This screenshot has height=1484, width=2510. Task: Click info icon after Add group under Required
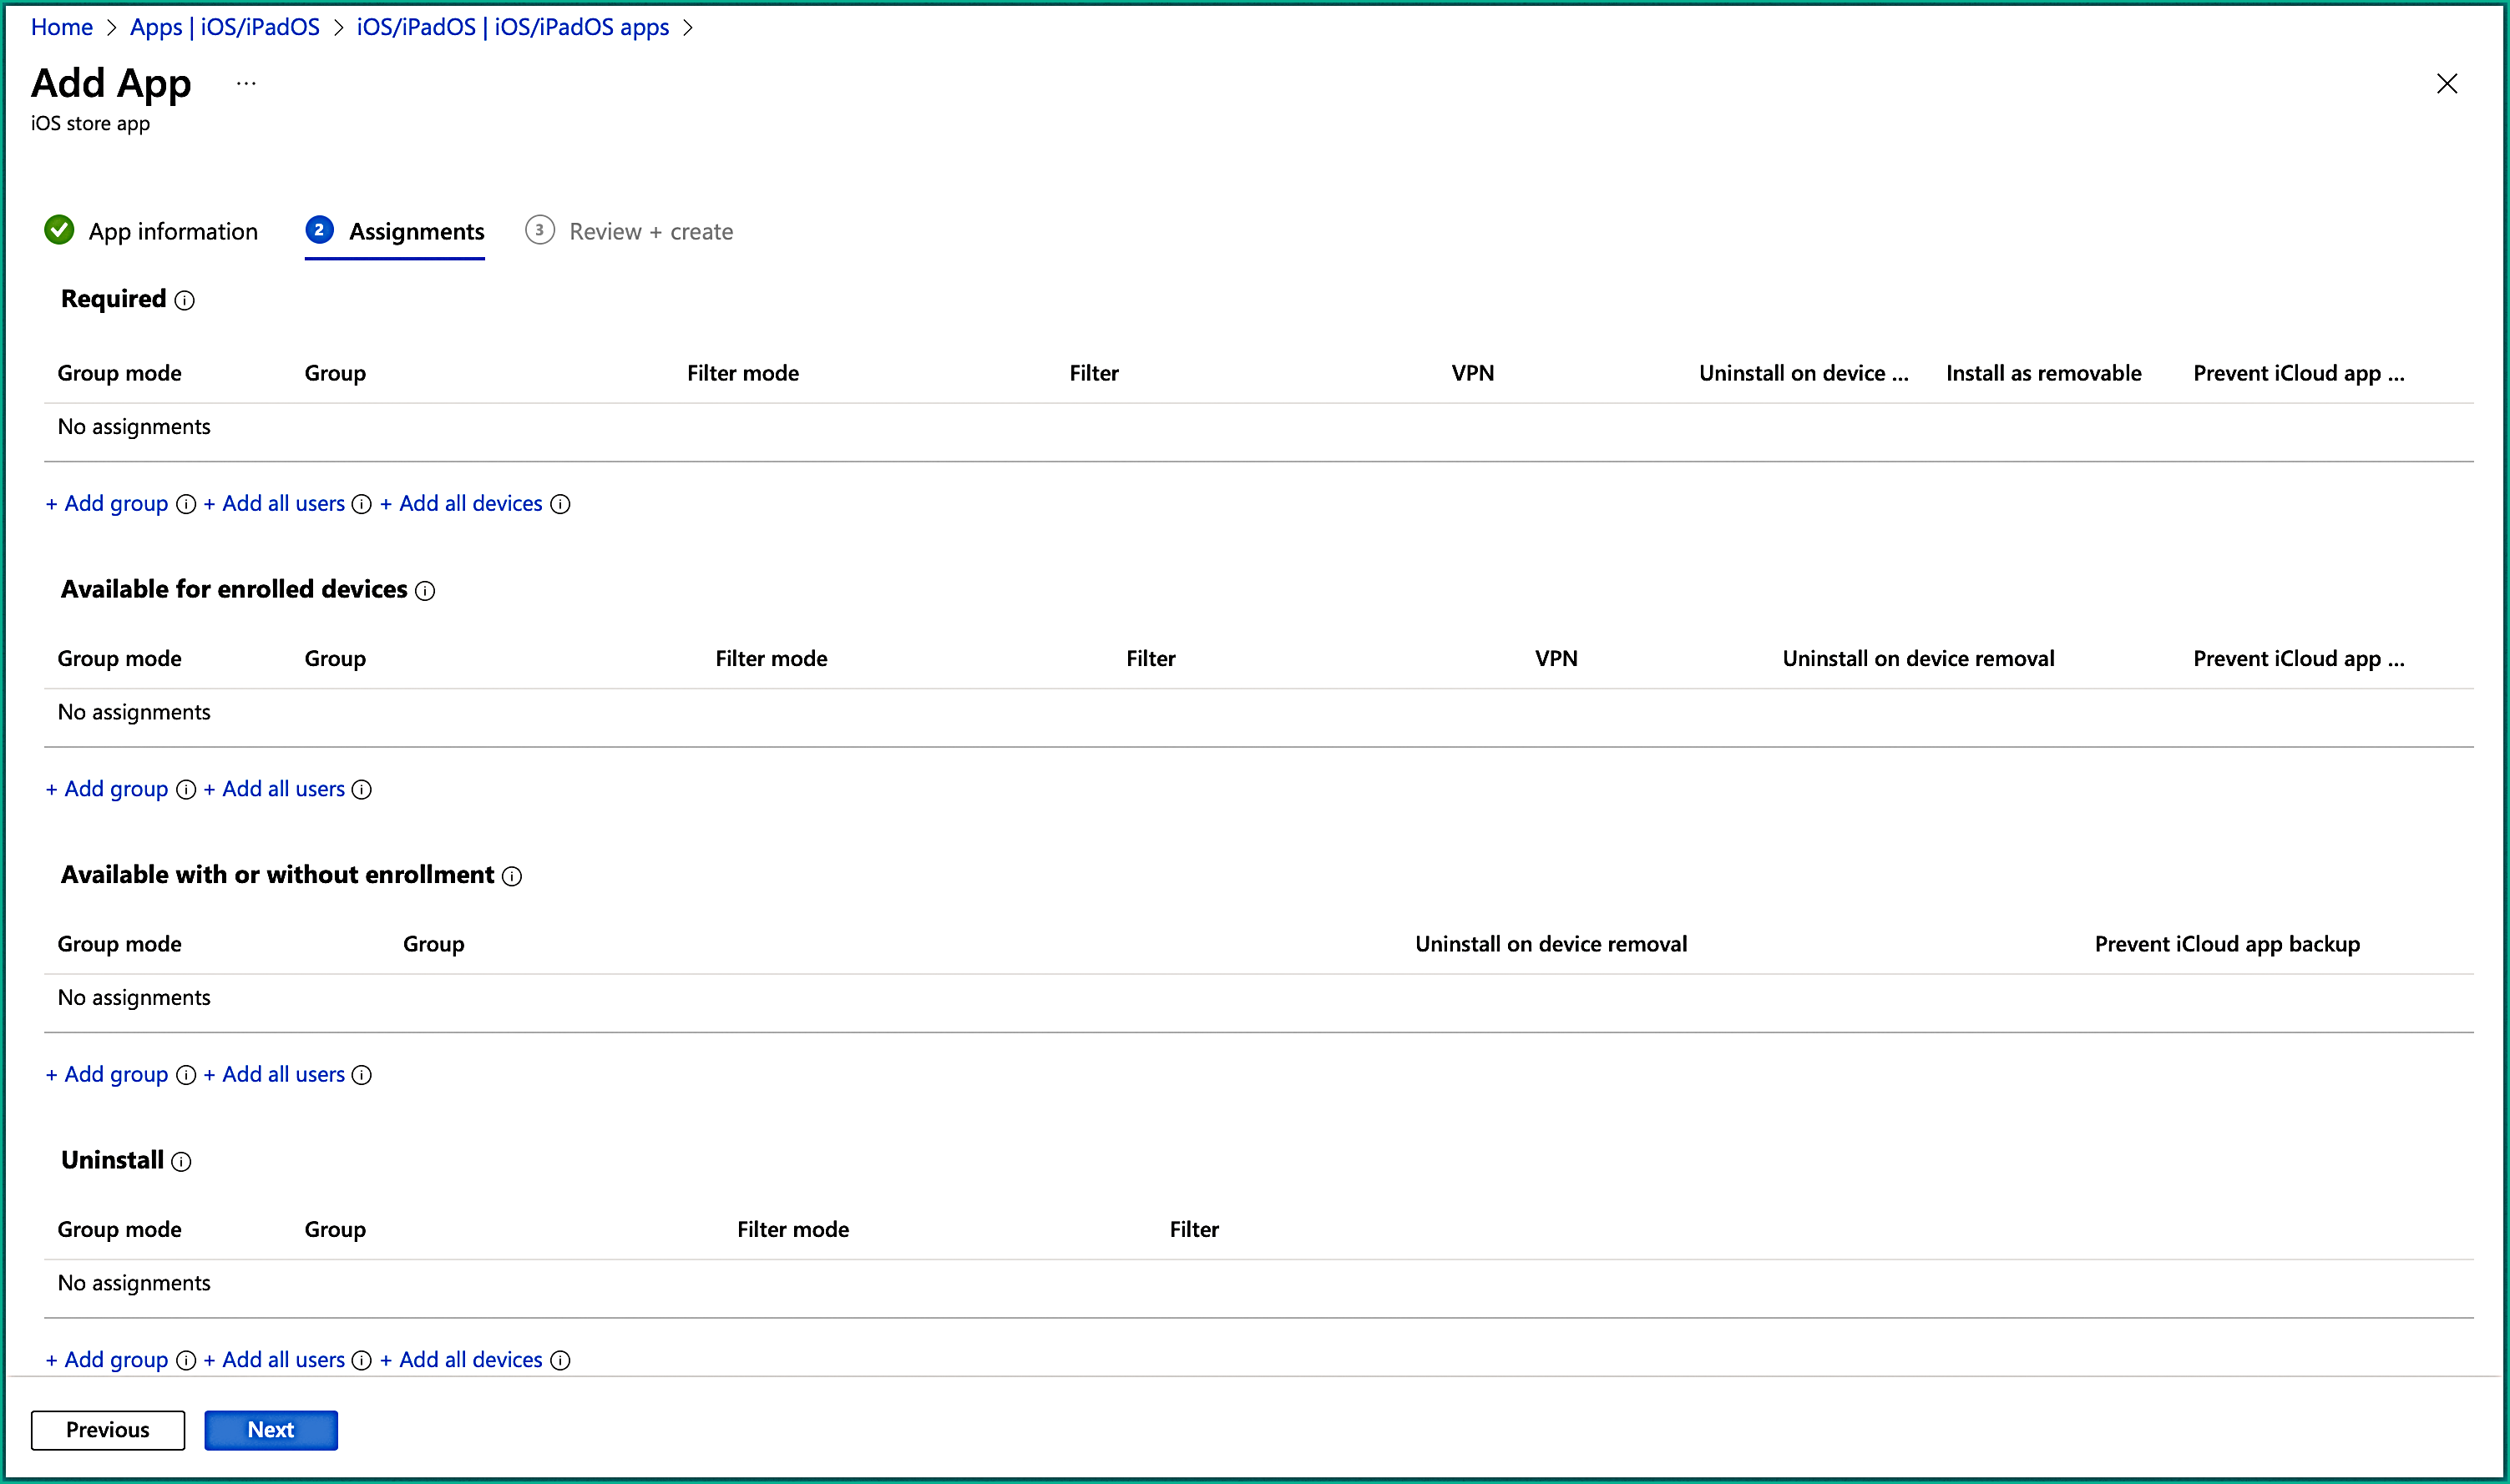pos(186,504)
